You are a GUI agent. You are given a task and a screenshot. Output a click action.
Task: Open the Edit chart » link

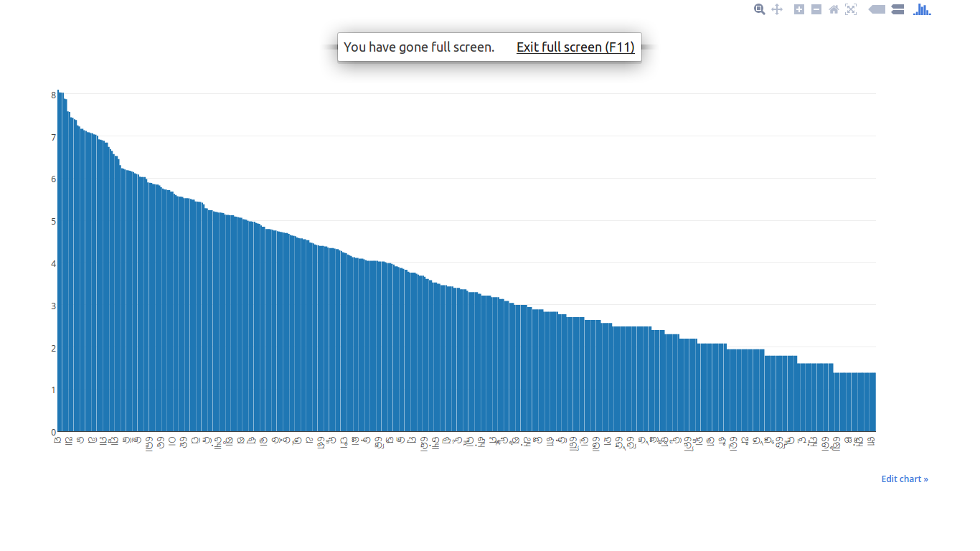pos(905,479)
